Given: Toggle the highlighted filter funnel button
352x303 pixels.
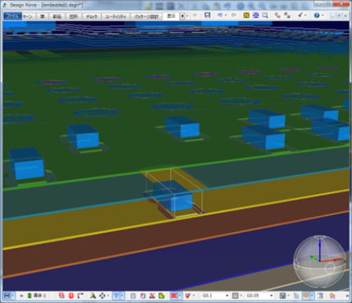Looking at the screenshot, I should tap(117, 296).
